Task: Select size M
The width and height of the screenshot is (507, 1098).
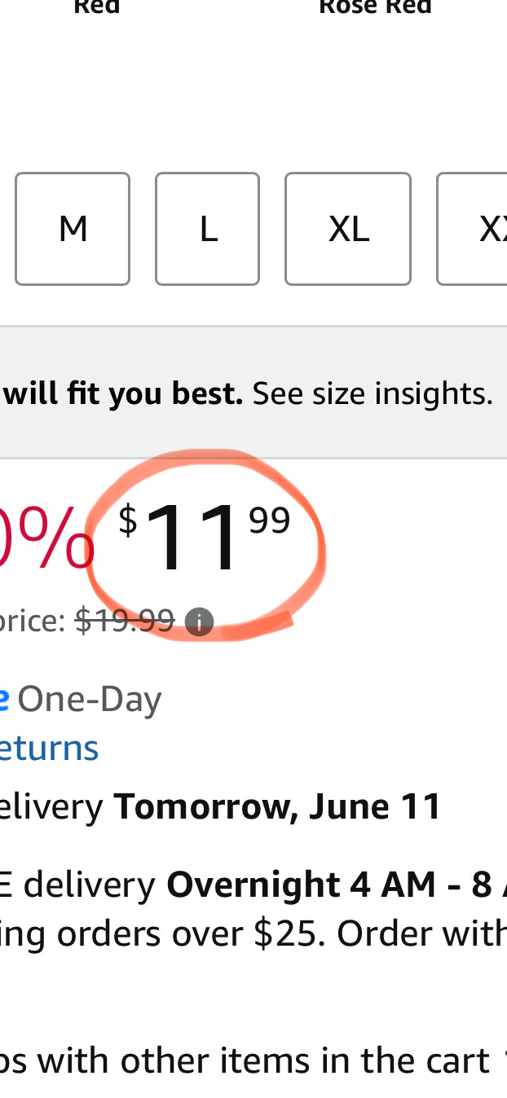Action: coord(73,229)
